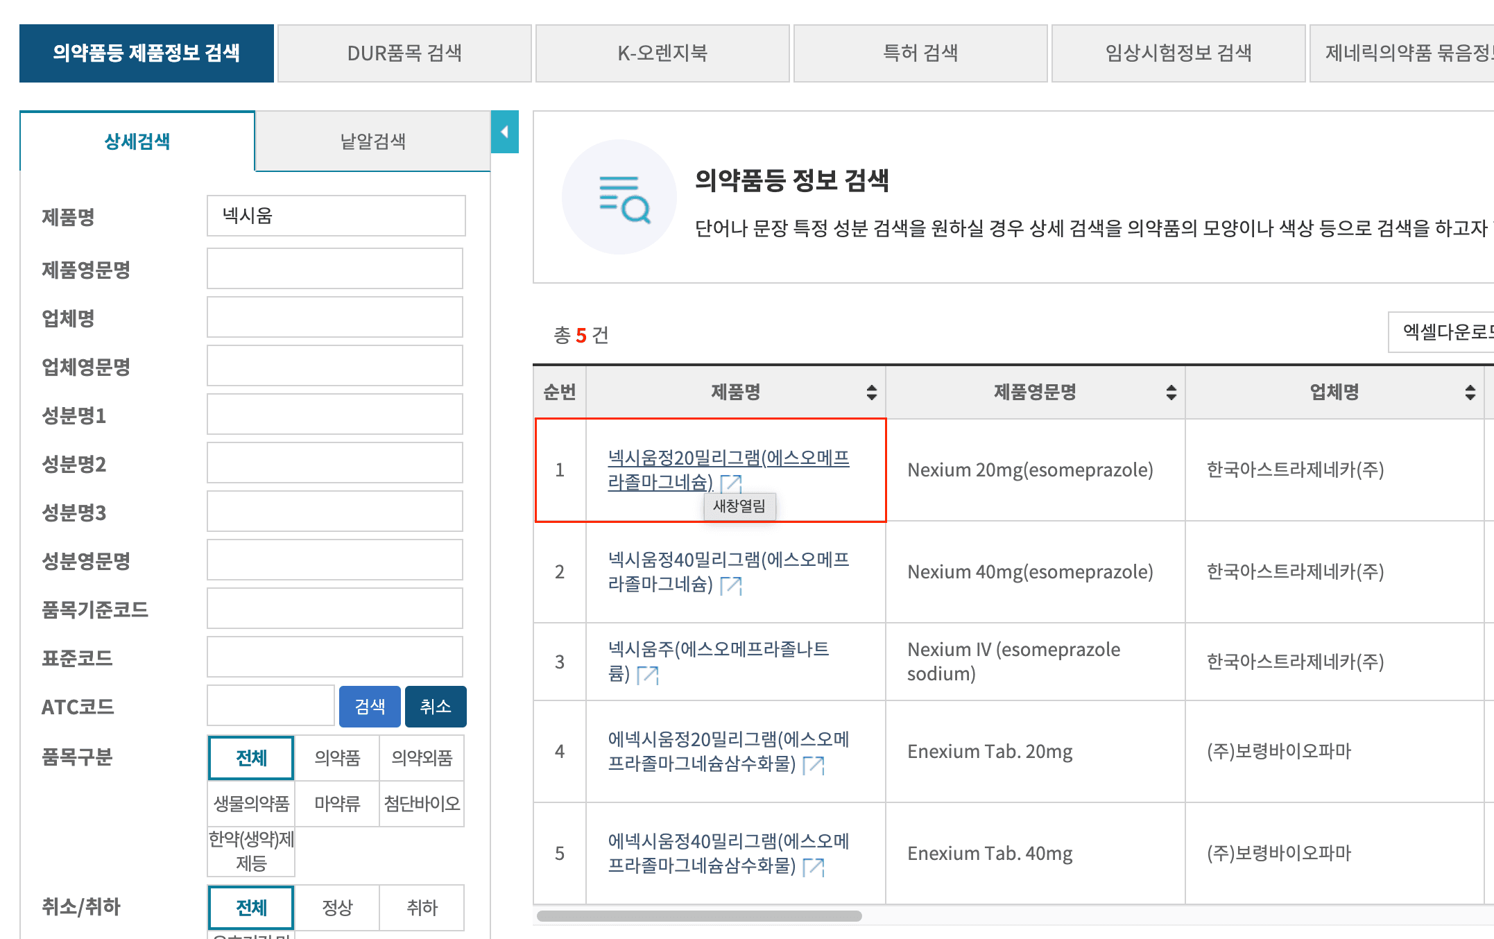1494x939 pixels.
Task: Focus 성분명2 input field
Action: (x=335, y=463)
